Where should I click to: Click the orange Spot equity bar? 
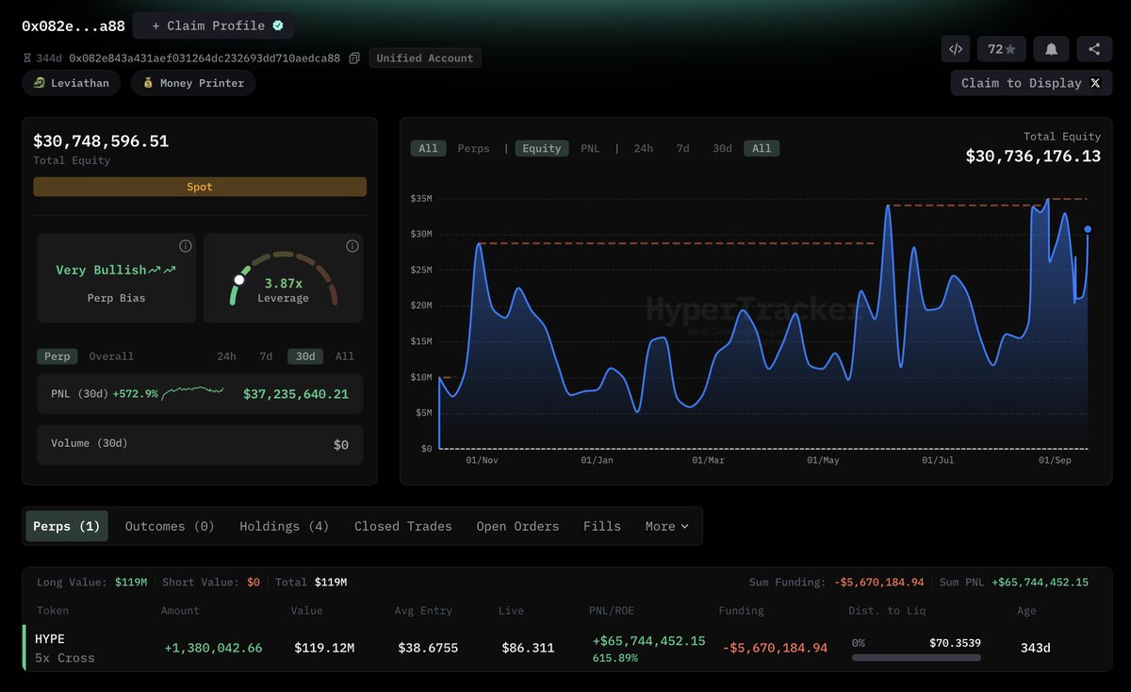click(x=200, y=187)
